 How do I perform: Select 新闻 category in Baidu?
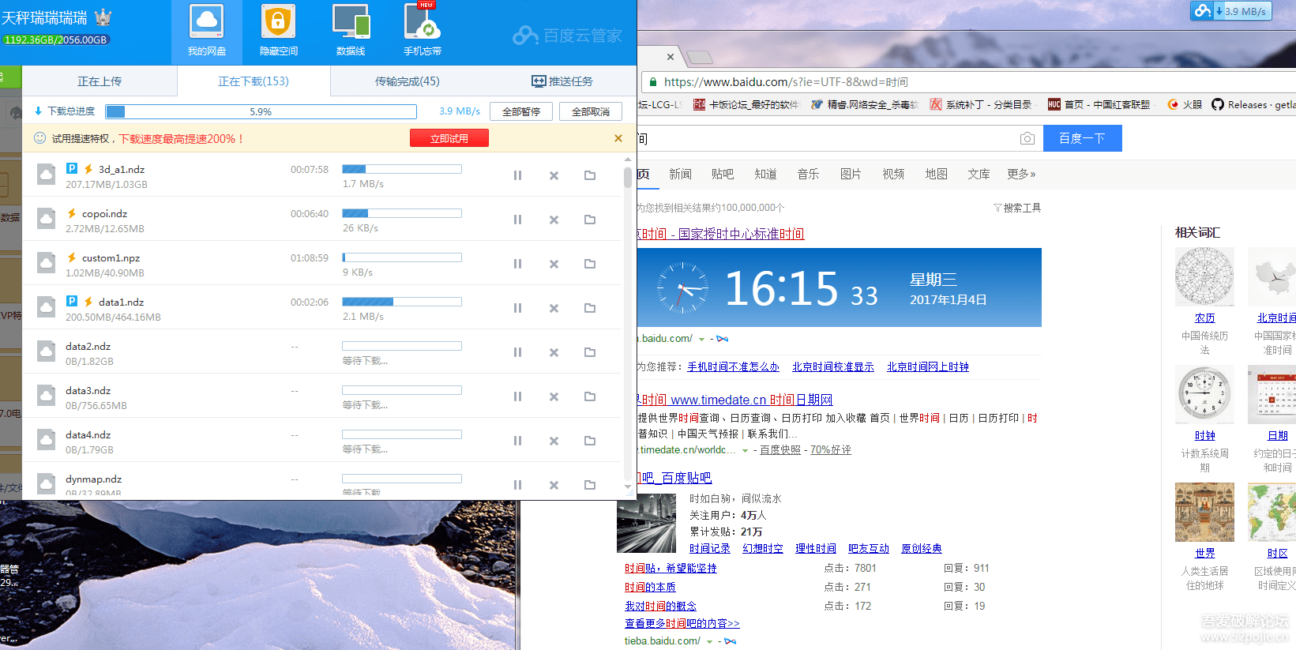[680, 174]
